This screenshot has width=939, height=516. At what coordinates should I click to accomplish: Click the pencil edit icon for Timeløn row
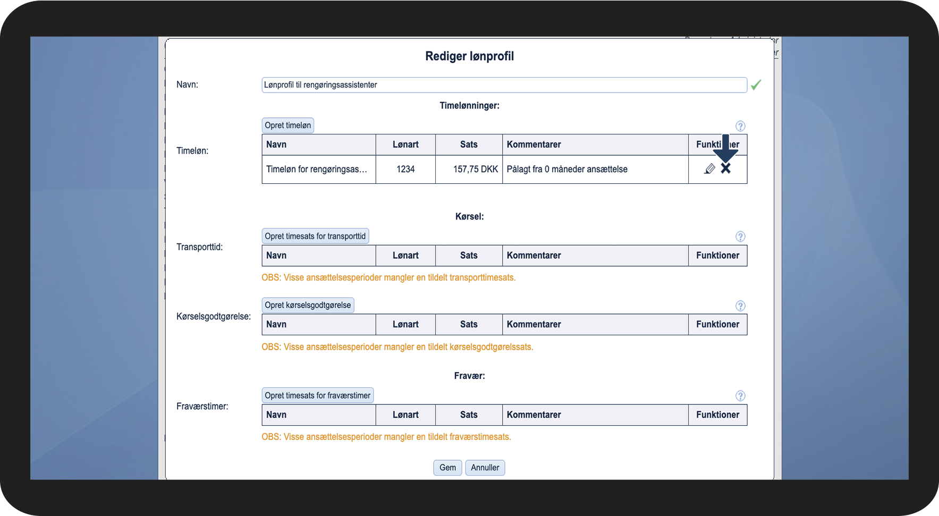pyautogui.click(x=709, y=169)
